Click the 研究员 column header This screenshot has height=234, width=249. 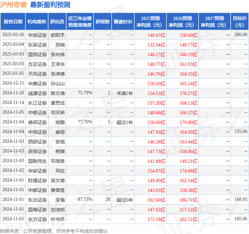coord(57,22)
